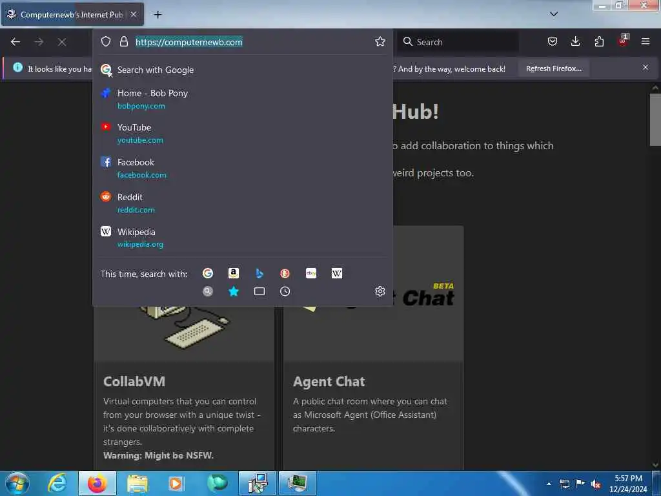Close the Computernewb's Internet Pub tab
The image size is (661, 496).
(x=133, y=14)
